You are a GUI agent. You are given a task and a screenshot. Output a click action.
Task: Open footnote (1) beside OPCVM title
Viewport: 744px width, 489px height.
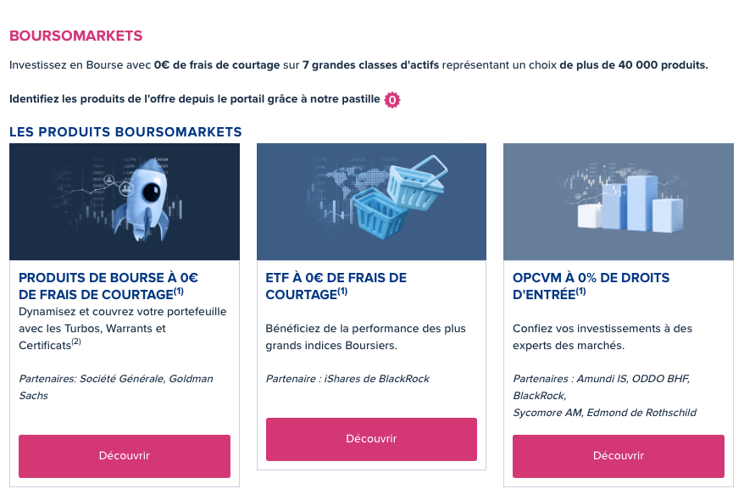580,292
